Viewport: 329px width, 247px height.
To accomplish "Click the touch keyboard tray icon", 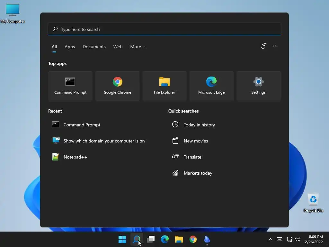I will (280, 239).
